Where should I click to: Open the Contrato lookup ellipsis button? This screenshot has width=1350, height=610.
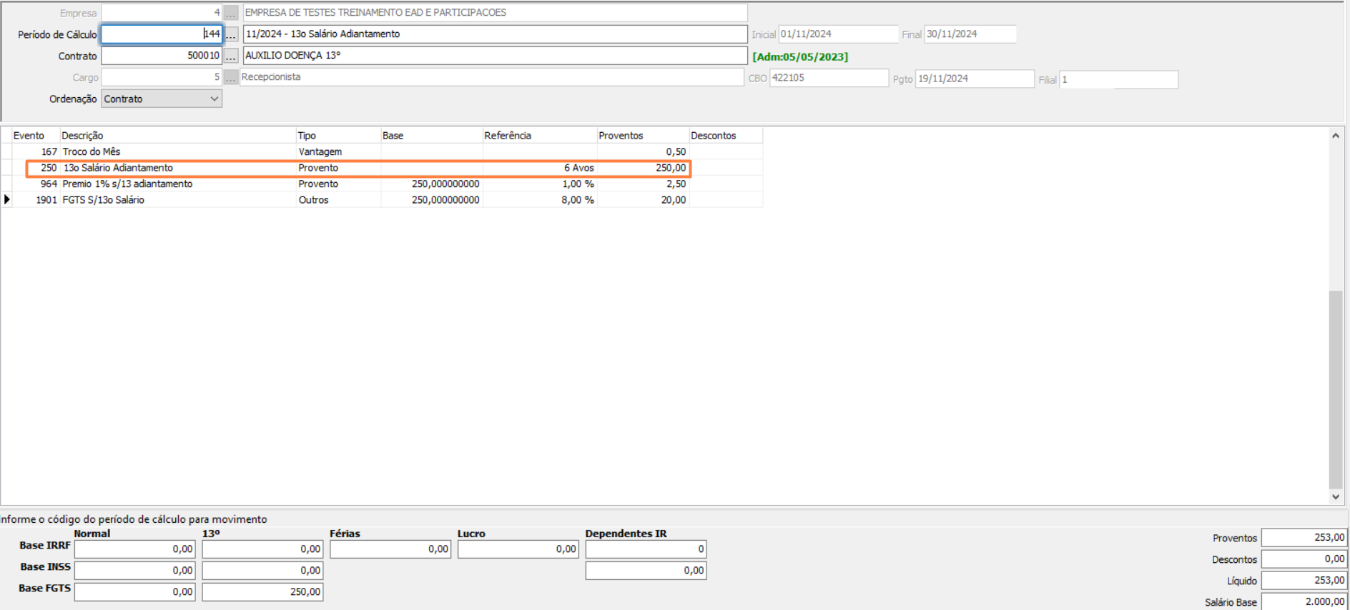[231, 56]
